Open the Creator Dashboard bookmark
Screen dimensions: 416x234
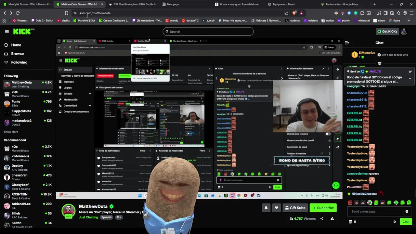coord(114,20)
